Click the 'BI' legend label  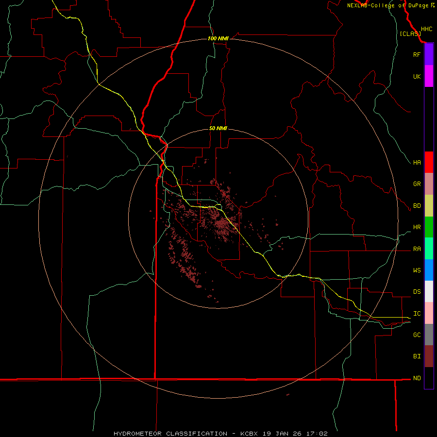pyautogui.click(x=417, y=356)
